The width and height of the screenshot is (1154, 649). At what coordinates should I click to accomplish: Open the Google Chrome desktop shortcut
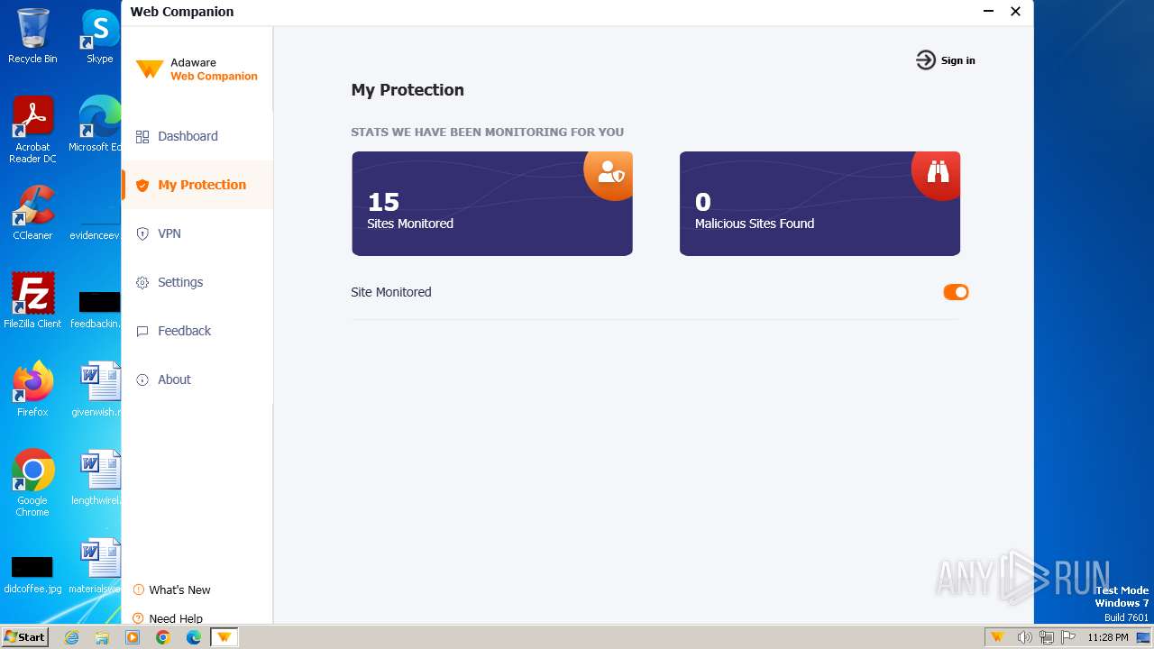pos(32,482)
